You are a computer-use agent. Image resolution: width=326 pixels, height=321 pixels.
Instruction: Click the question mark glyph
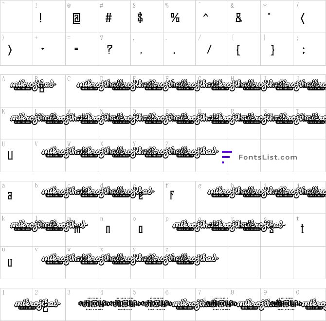tap(109, 49)
